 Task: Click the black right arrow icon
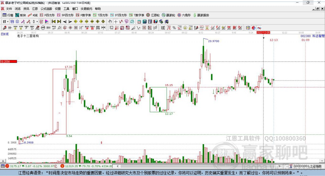tap(70, 21)
